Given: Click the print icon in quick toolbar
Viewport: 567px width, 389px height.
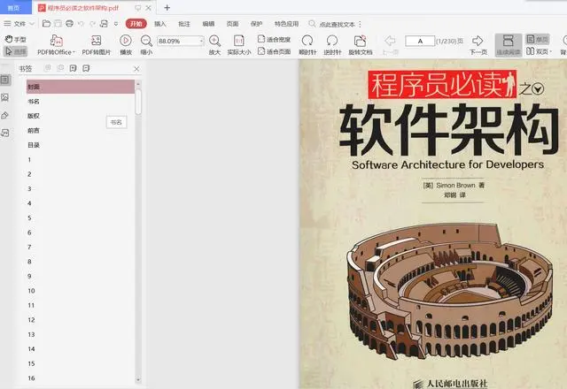Looking at the screenshot, I should point(69,24).
